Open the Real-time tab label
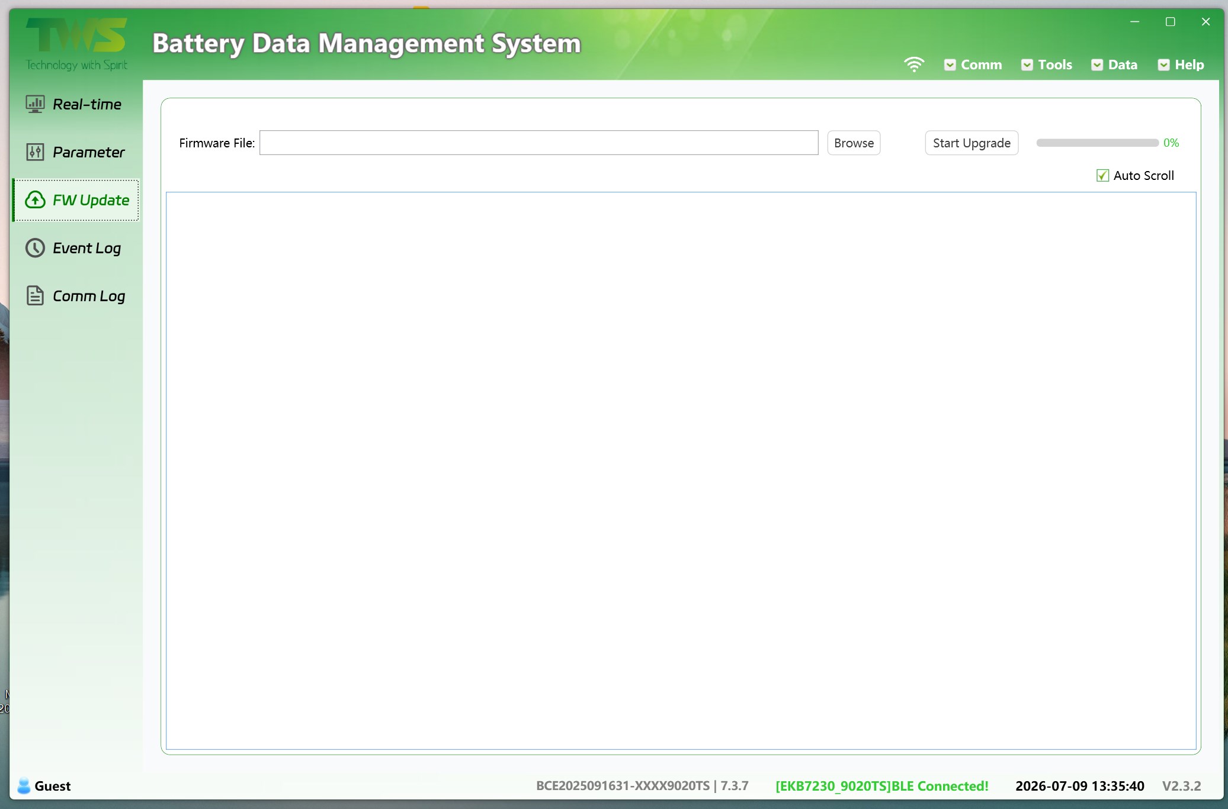 pos(87,104)
